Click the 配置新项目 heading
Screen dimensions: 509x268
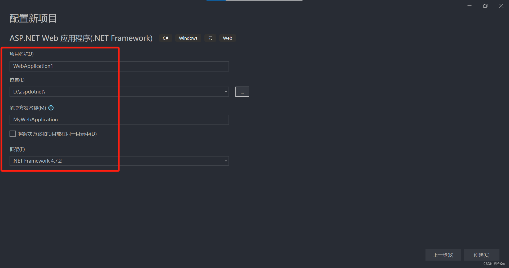pos(33,18)
